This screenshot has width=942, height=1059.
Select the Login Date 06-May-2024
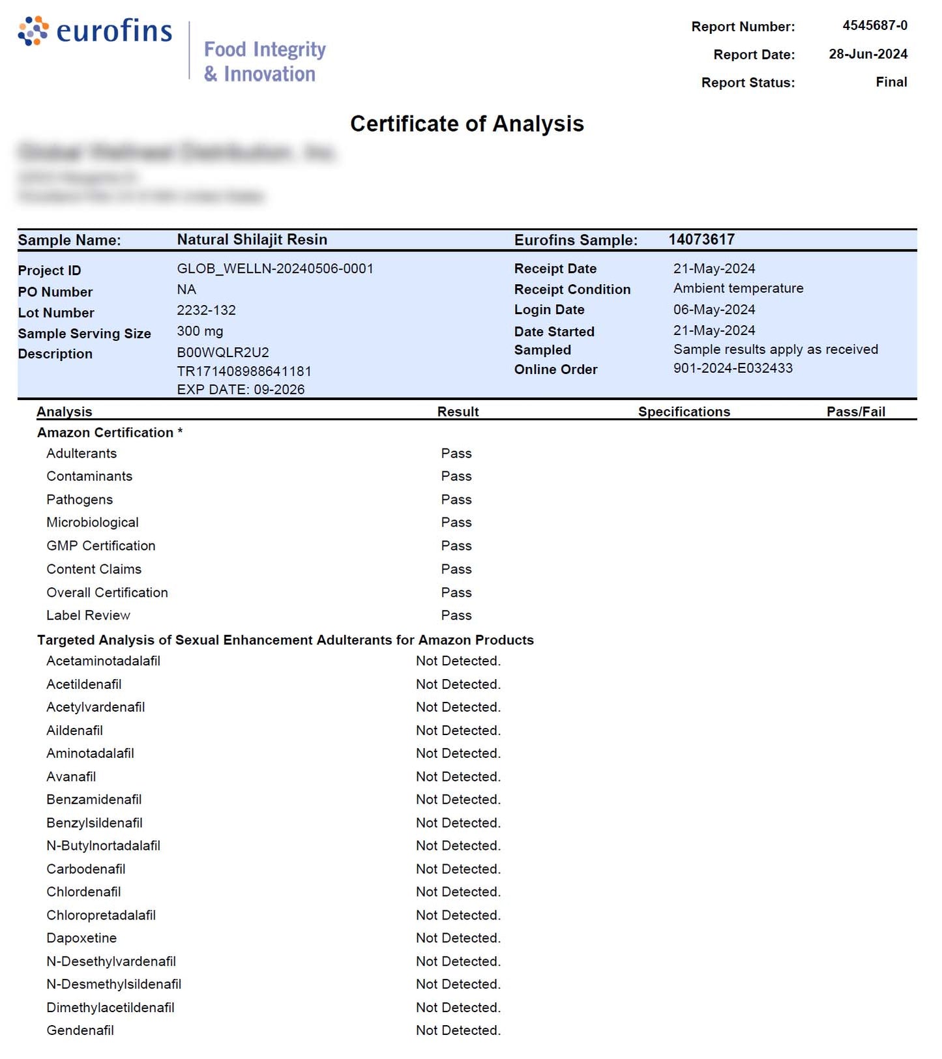(714, 310)
